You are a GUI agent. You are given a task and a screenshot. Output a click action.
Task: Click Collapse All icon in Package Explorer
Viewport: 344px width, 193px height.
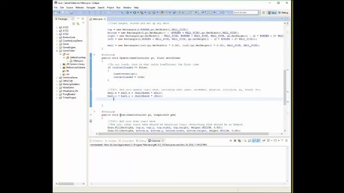(74, 24)
